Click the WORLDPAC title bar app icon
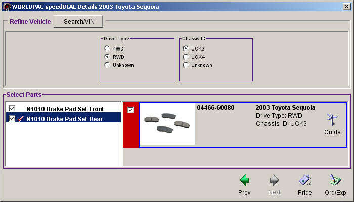This screenshot has height=202, width=354. (x=7, y=6)
